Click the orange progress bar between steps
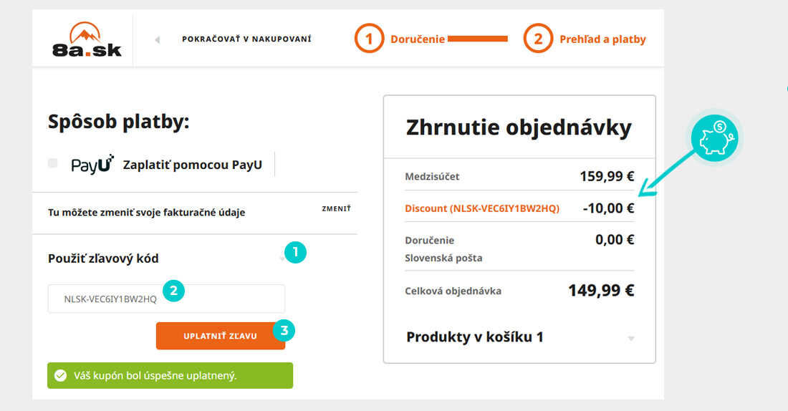 click(477, 39)
